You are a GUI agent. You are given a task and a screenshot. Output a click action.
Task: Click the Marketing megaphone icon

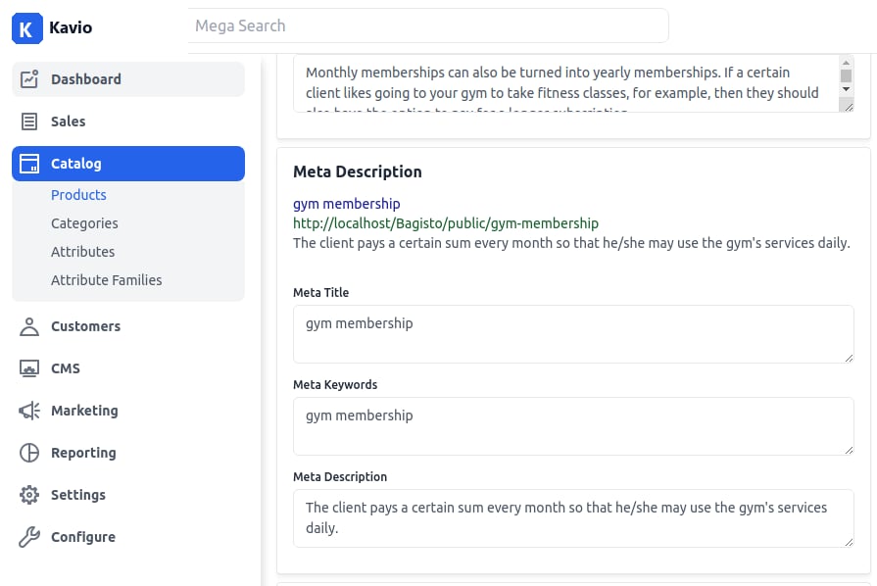pos(29,411)
